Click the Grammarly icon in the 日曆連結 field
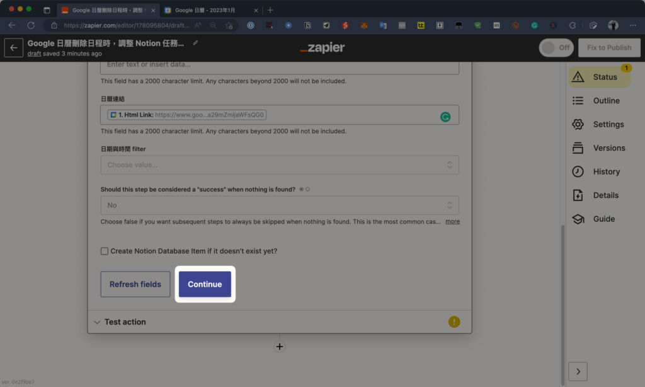Viewport: 645px width, 387px height. [445, 117]
